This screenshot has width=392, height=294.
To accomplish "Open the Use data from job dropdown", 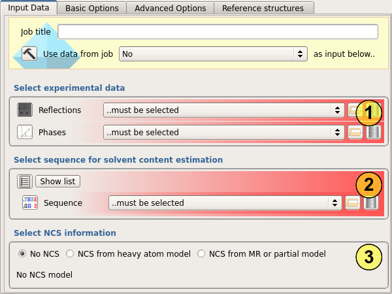I will 212,54.
